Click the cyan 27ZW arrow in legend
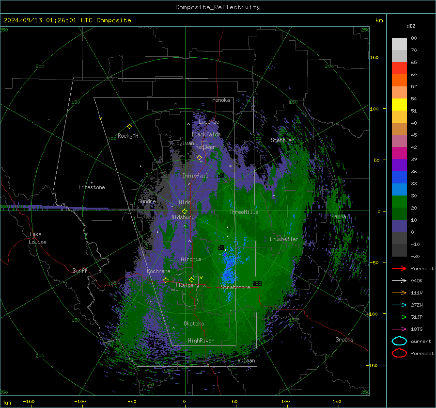Screen dimensions: 436x408 pos(399,305)
